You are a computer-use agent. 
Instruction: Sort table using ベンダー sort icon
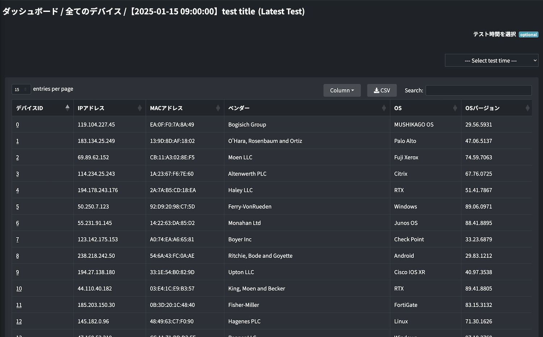pyautogui.click(x=384, y=108)
